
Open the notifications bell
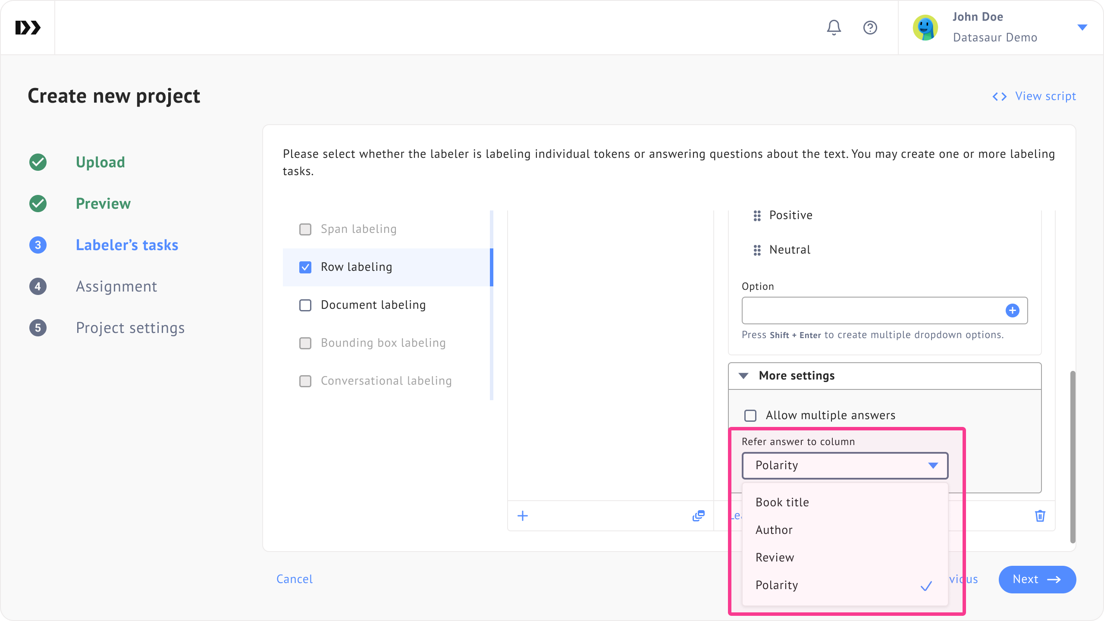pos(834,28)
